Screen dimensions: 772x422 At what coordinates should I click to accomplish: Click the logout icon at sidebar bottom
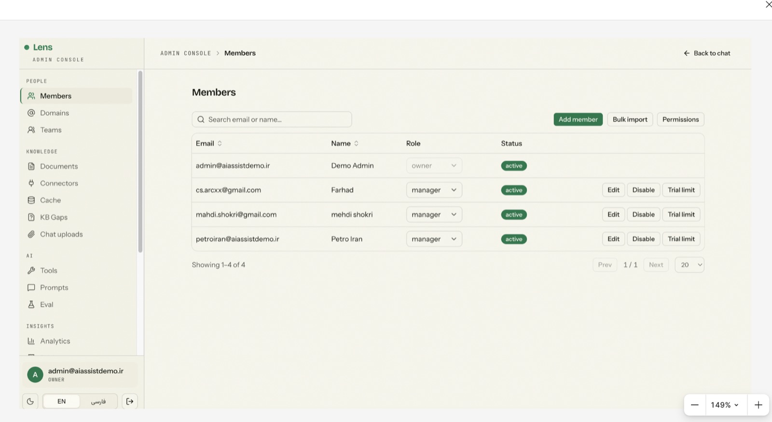pos(130,401)
